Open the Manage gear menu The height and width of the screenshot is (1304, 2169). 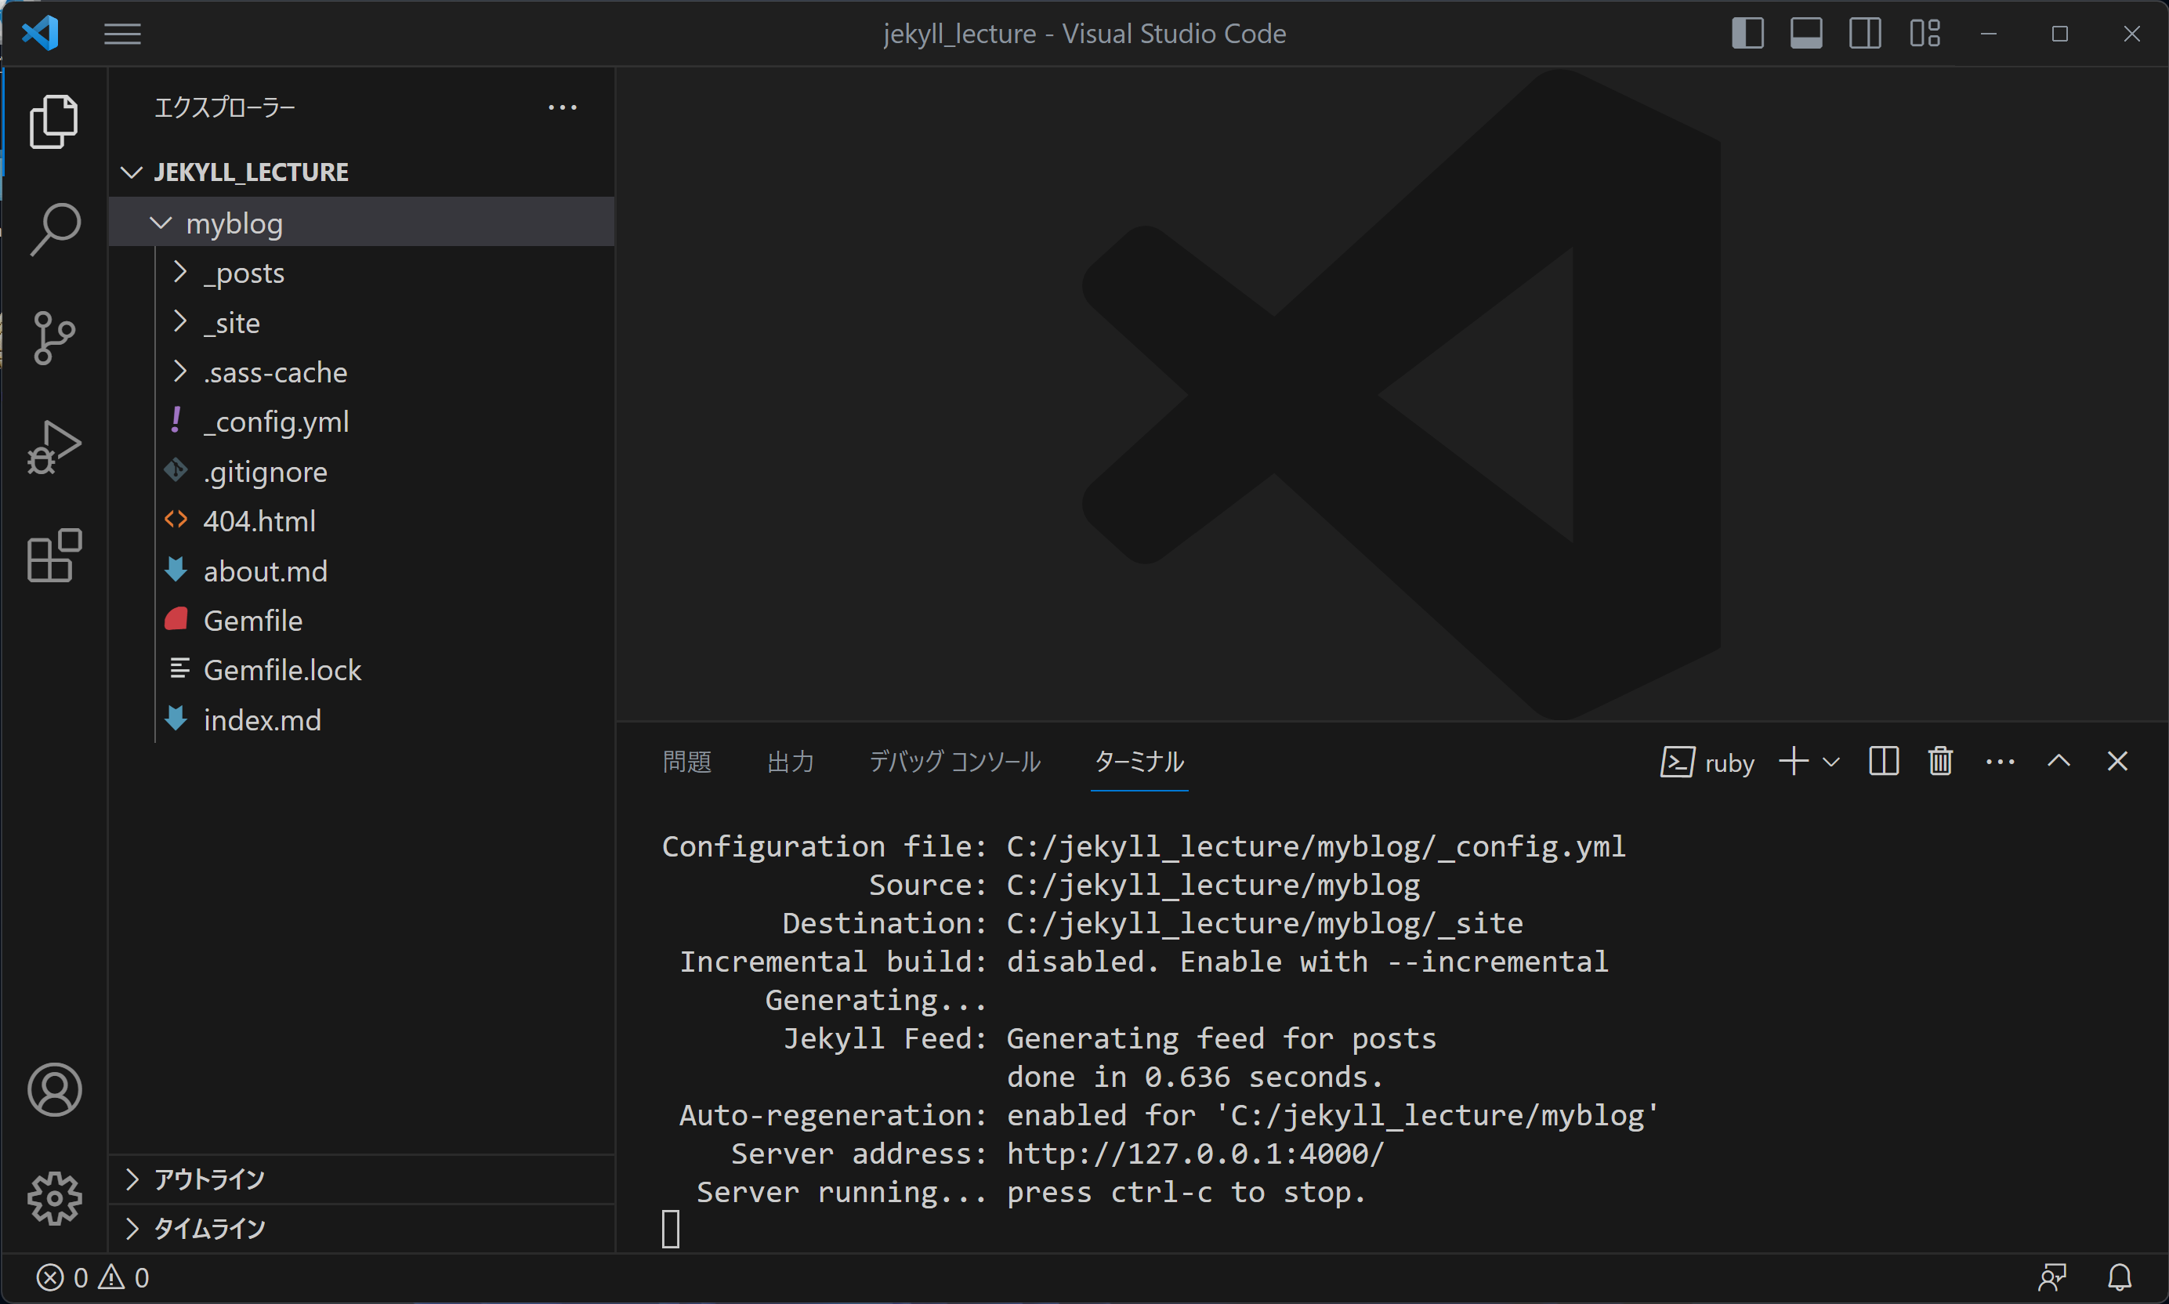55,1198
